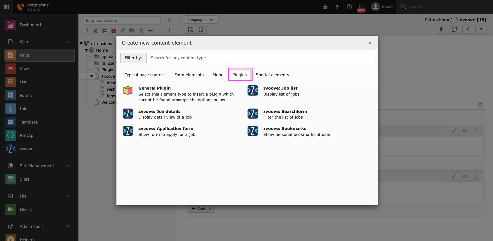Open the Languages dropdown
Image resolution: width=493 pixels, height=241 pixels.
point(201,20)
